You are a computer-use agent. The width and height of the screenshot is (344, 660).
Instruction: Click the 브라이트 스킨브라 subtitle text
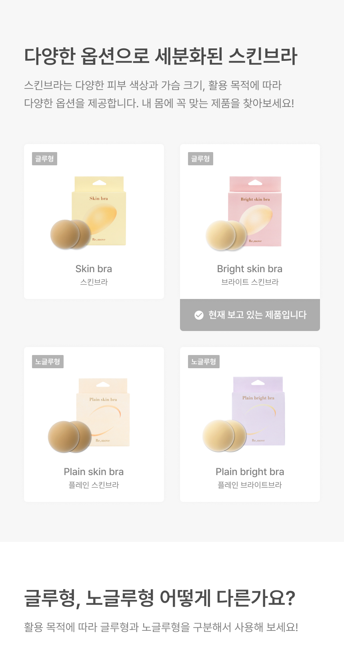250,282
